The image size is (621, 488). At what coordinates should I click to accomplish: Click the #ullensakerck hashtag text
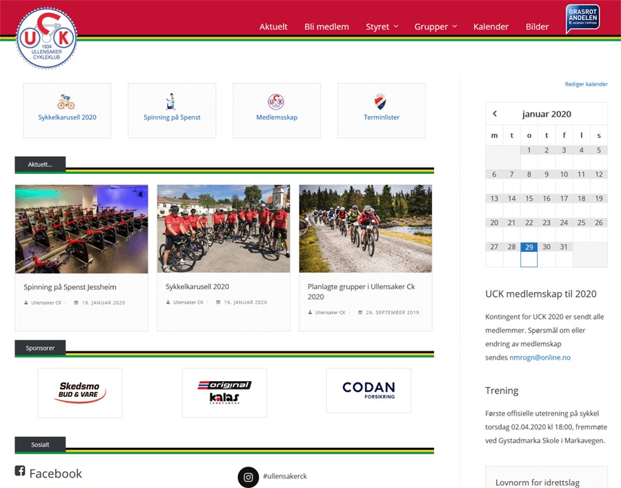285,476
